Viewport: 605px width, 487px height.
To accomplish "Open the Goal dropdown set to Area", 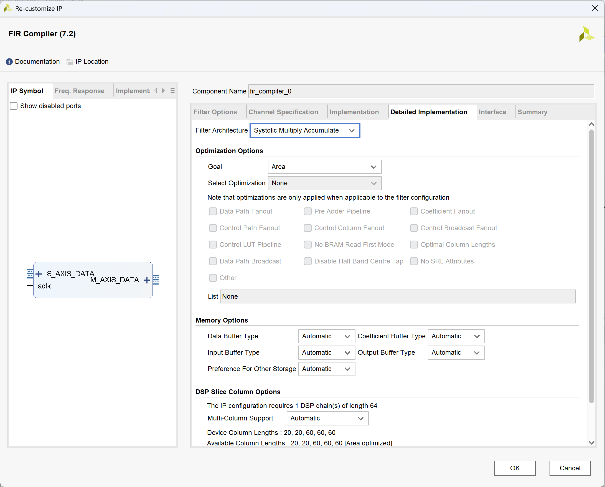I will point(324,167).
